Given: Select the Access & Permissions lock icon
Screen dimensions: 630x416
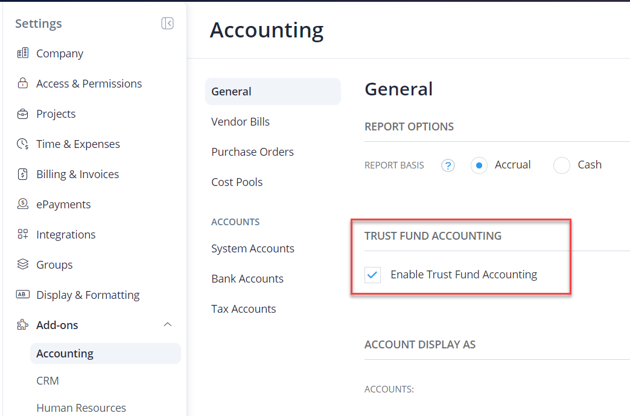Looking at the screenshot, I should 22,83.
